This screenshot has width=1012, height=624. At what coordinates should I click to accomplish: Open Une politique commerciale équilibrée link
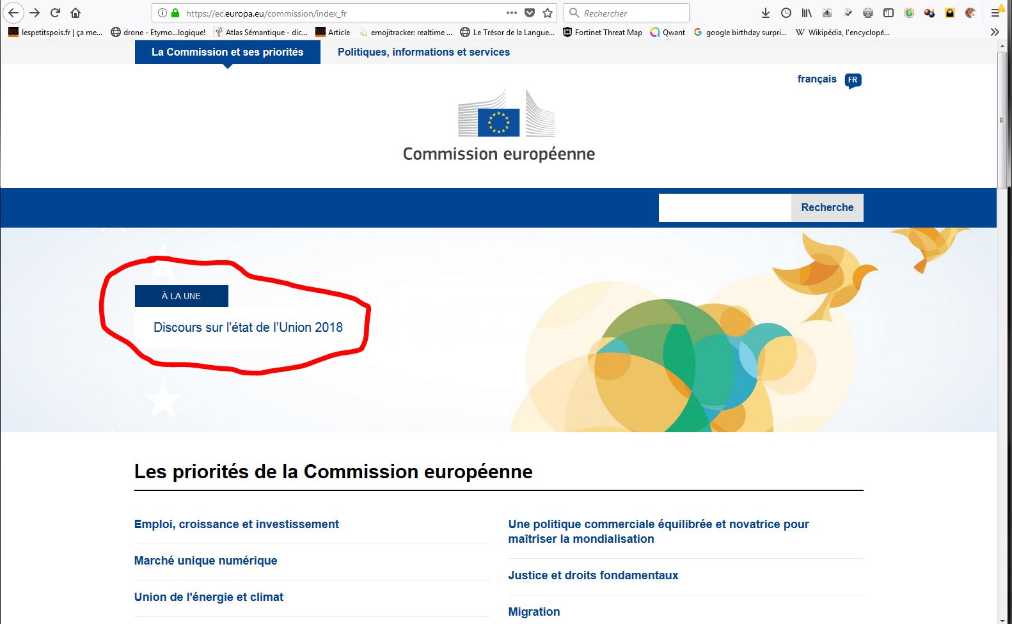coord(659,531)
